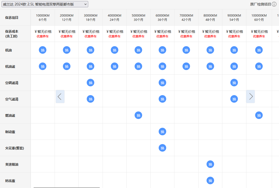The image size is (279, 188).
Task: Click 空调滤清 换 icon at 30000KM
Action: pos(90,83)
